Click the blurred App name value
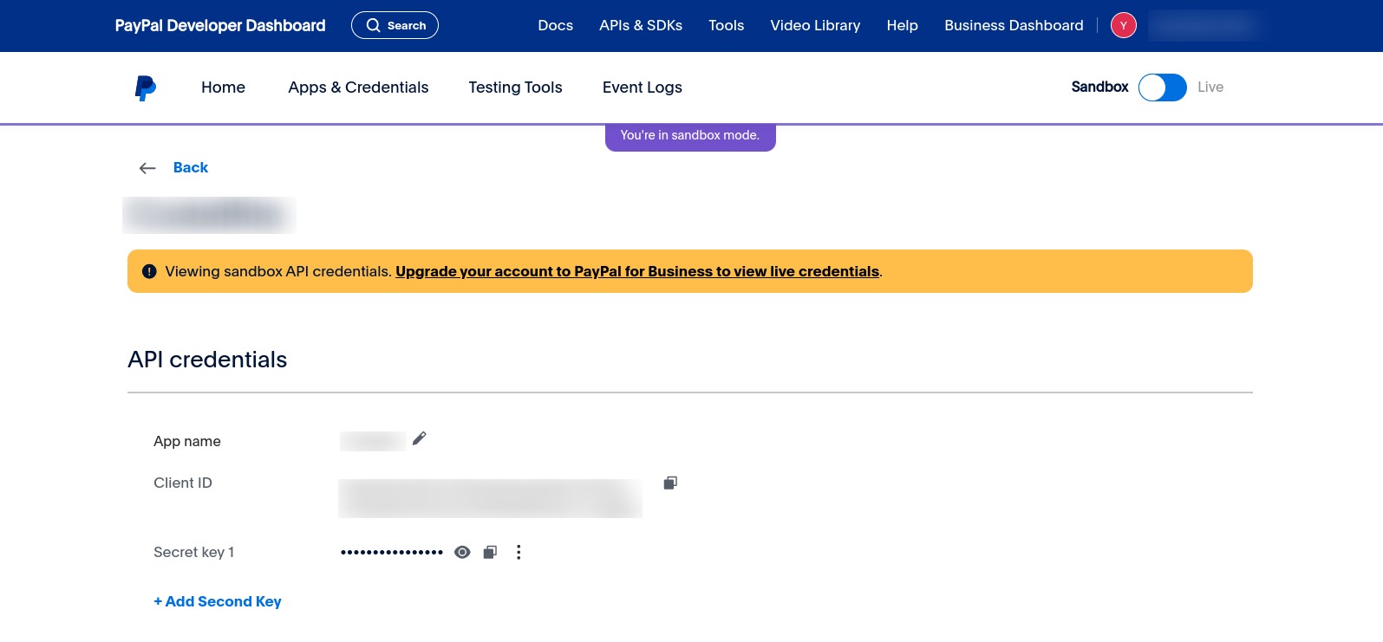1383x642 pixels. click(x=373, y=441)
